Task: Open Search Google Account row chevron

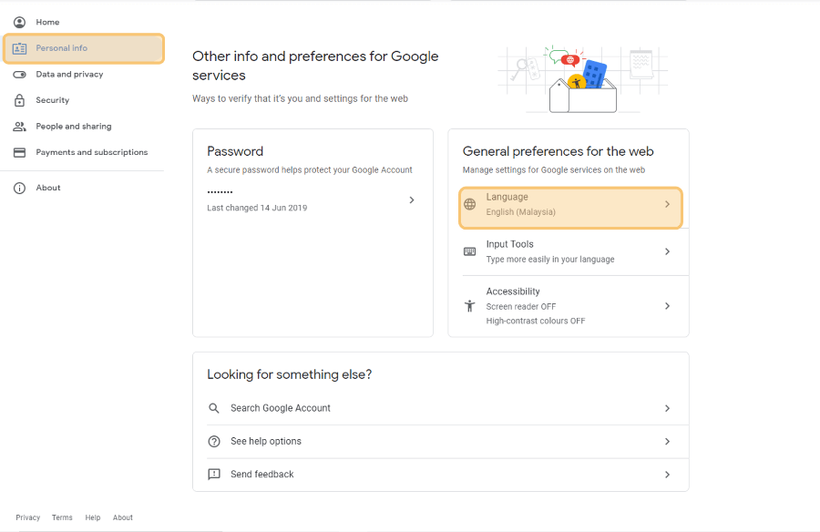Action: [667, 408]
